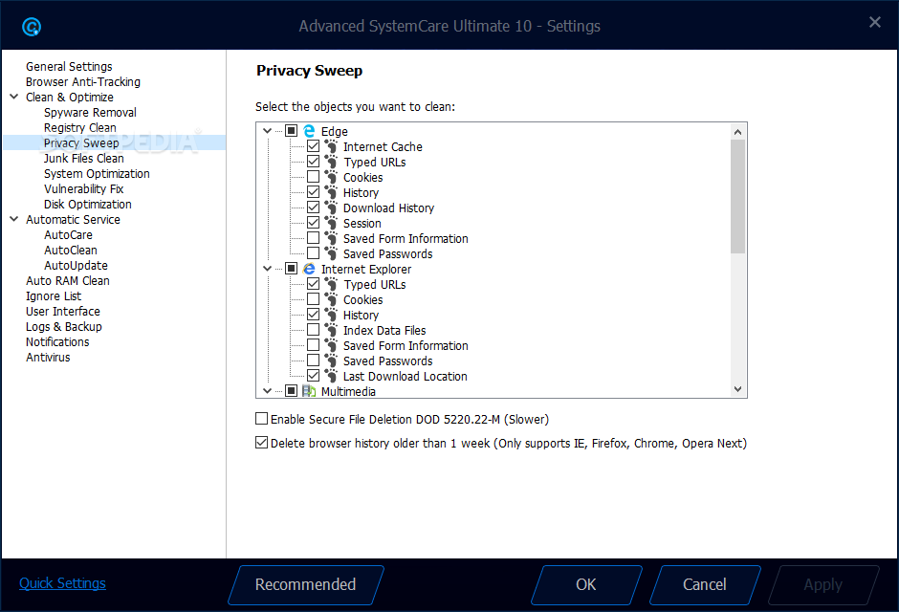
Task: Click the Quick Settings link
Action: click(62, 582)
